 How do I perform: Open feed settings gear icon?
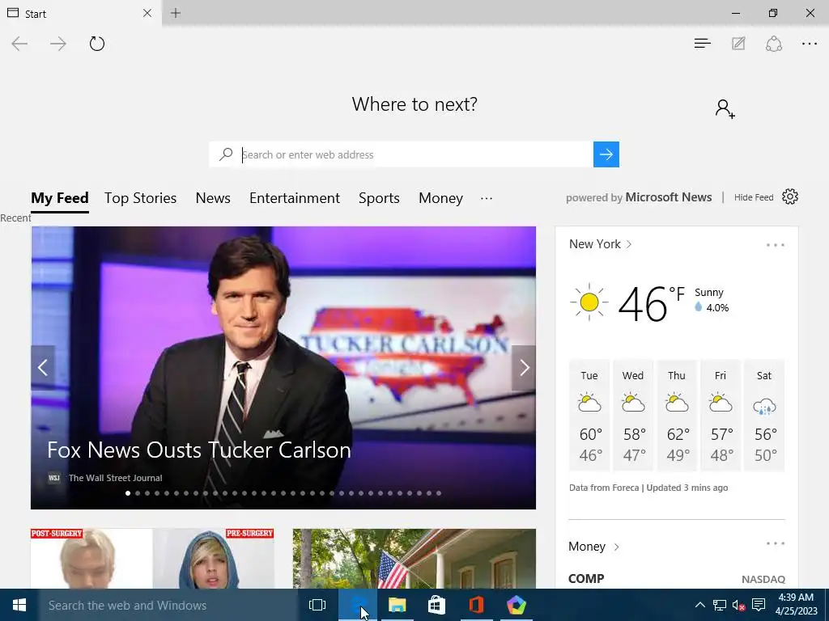(x=790, y=197)
